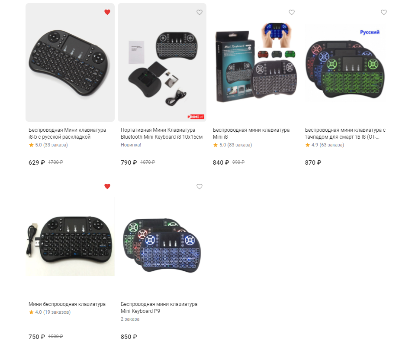Open Беспроводная мини клавиатура Mini Keyboard P9 link
Screen dimensions: 415x351
click(159, 308)
